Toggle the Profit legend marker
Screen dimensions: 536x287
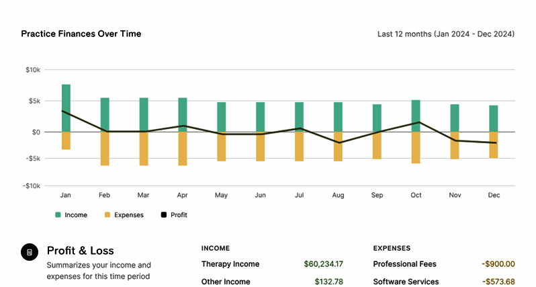[163, 215]
